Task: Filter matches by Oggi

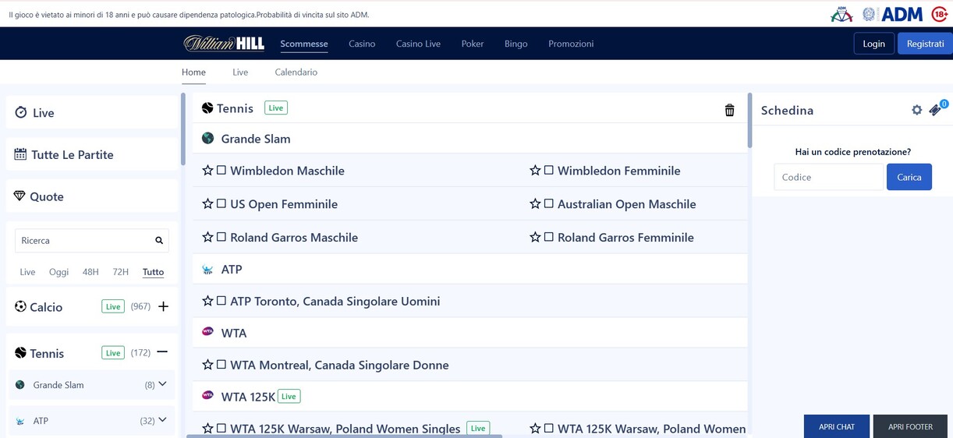Action: (x=58, y=272)
